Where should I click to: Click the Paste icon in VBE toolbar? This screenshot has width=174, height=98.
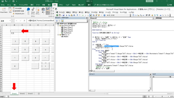(x=72, y=15)
